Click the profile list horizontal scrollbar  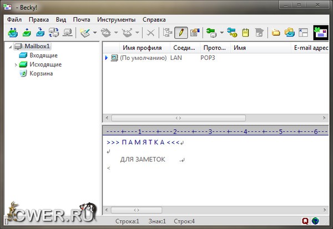point(178,118)
